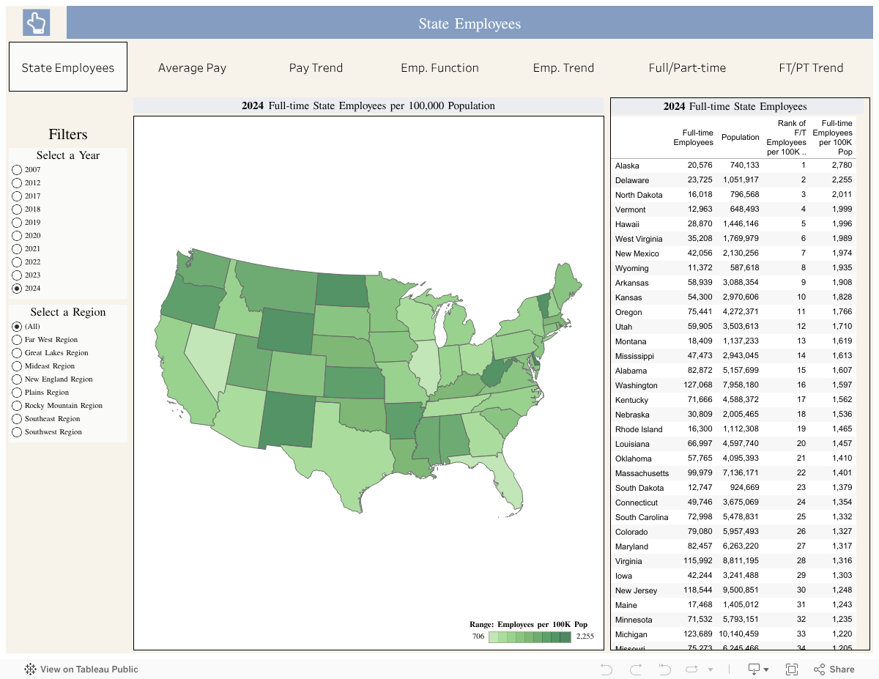
Task: Switch to the Average Pay tab
Action: click(x=192, y=67)
